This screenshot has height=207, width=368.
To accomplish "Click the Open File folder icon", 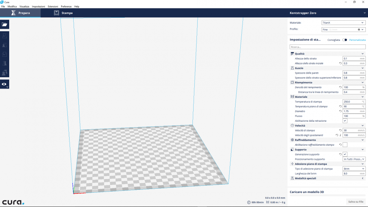I will coord(4,24).
